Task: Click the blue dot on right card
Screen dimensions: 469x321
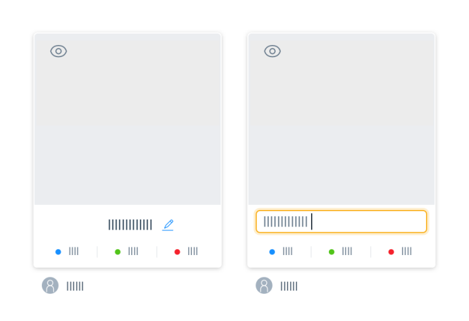Action: [273, 252]
